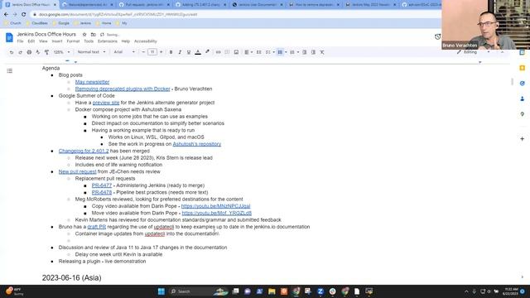Undo the last edit in toolbar
This screenshot has height=298, width=530.
(11, 52)
